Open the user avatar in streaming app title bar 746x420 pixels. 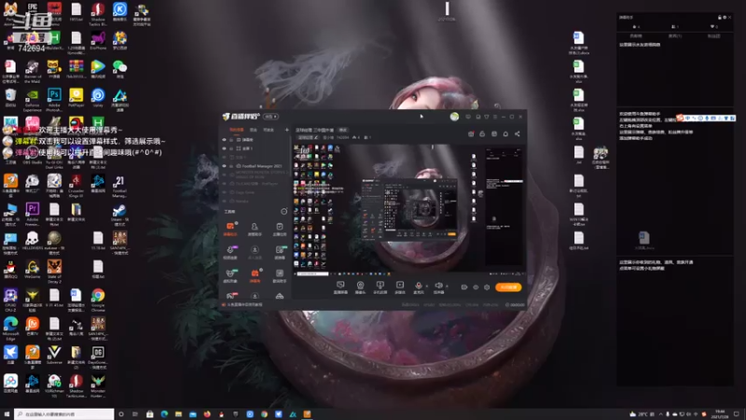click(454, 116)
